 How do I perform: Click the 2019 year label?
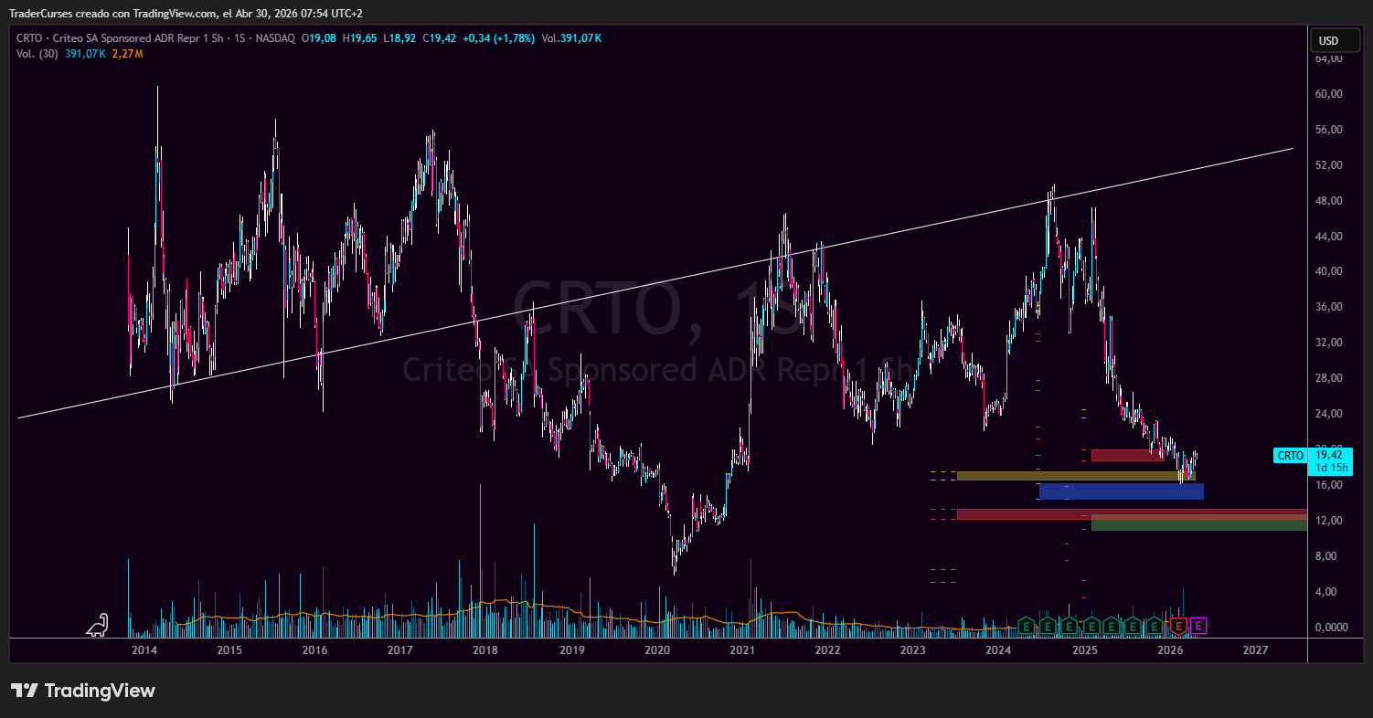571,650
